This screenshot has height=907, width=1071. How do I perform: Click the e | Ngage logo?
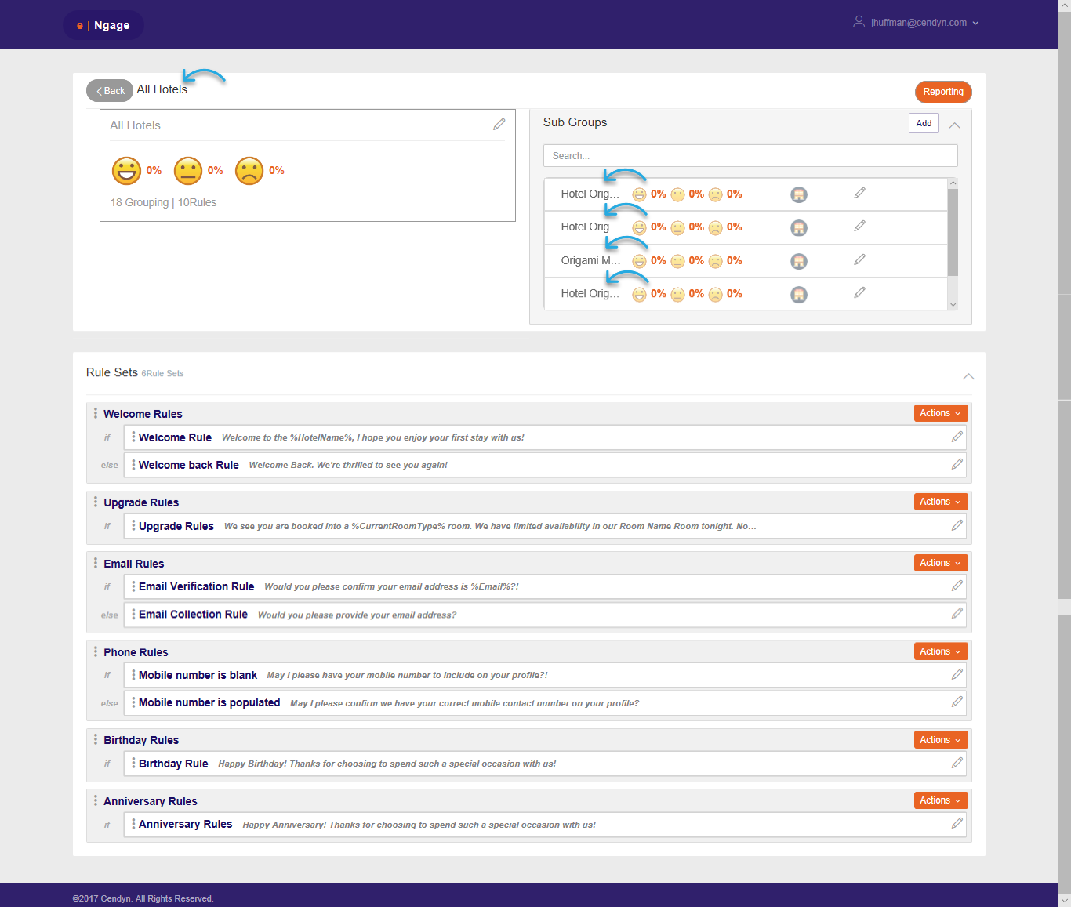pyautogui.click(x=103, y=25)
